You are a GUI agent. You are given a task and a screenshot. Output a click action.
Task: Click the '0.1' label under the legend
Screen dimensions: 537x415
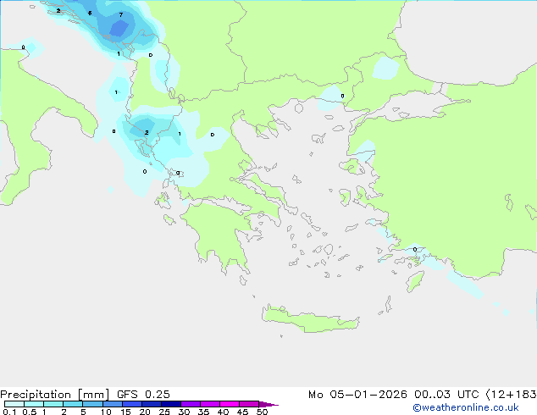tap(9, 412)
